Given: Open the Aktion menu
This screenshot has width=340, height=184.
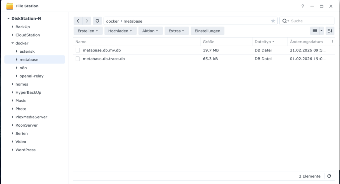Looking at the screenshot, I should click(150, 31).
